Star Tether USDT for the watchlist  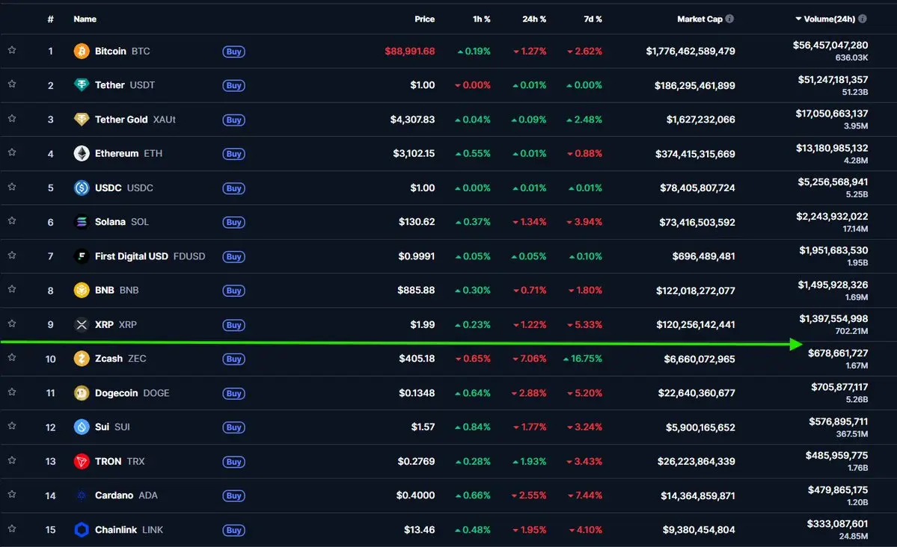12,84
